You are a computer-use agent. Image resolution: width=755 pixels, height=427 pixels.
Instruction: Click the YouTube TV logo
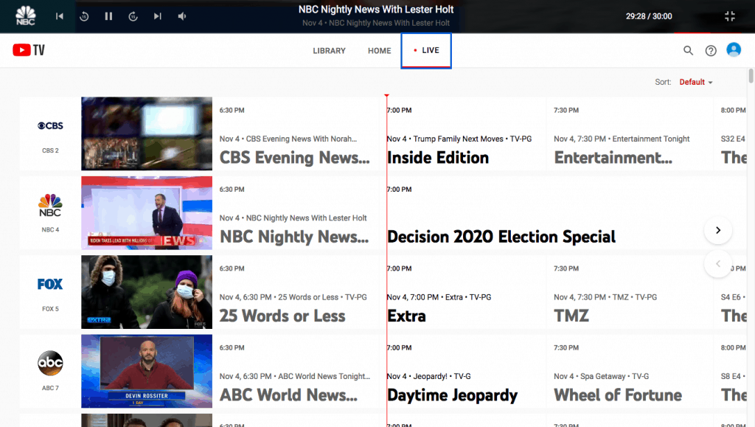[x=29, y=50]
